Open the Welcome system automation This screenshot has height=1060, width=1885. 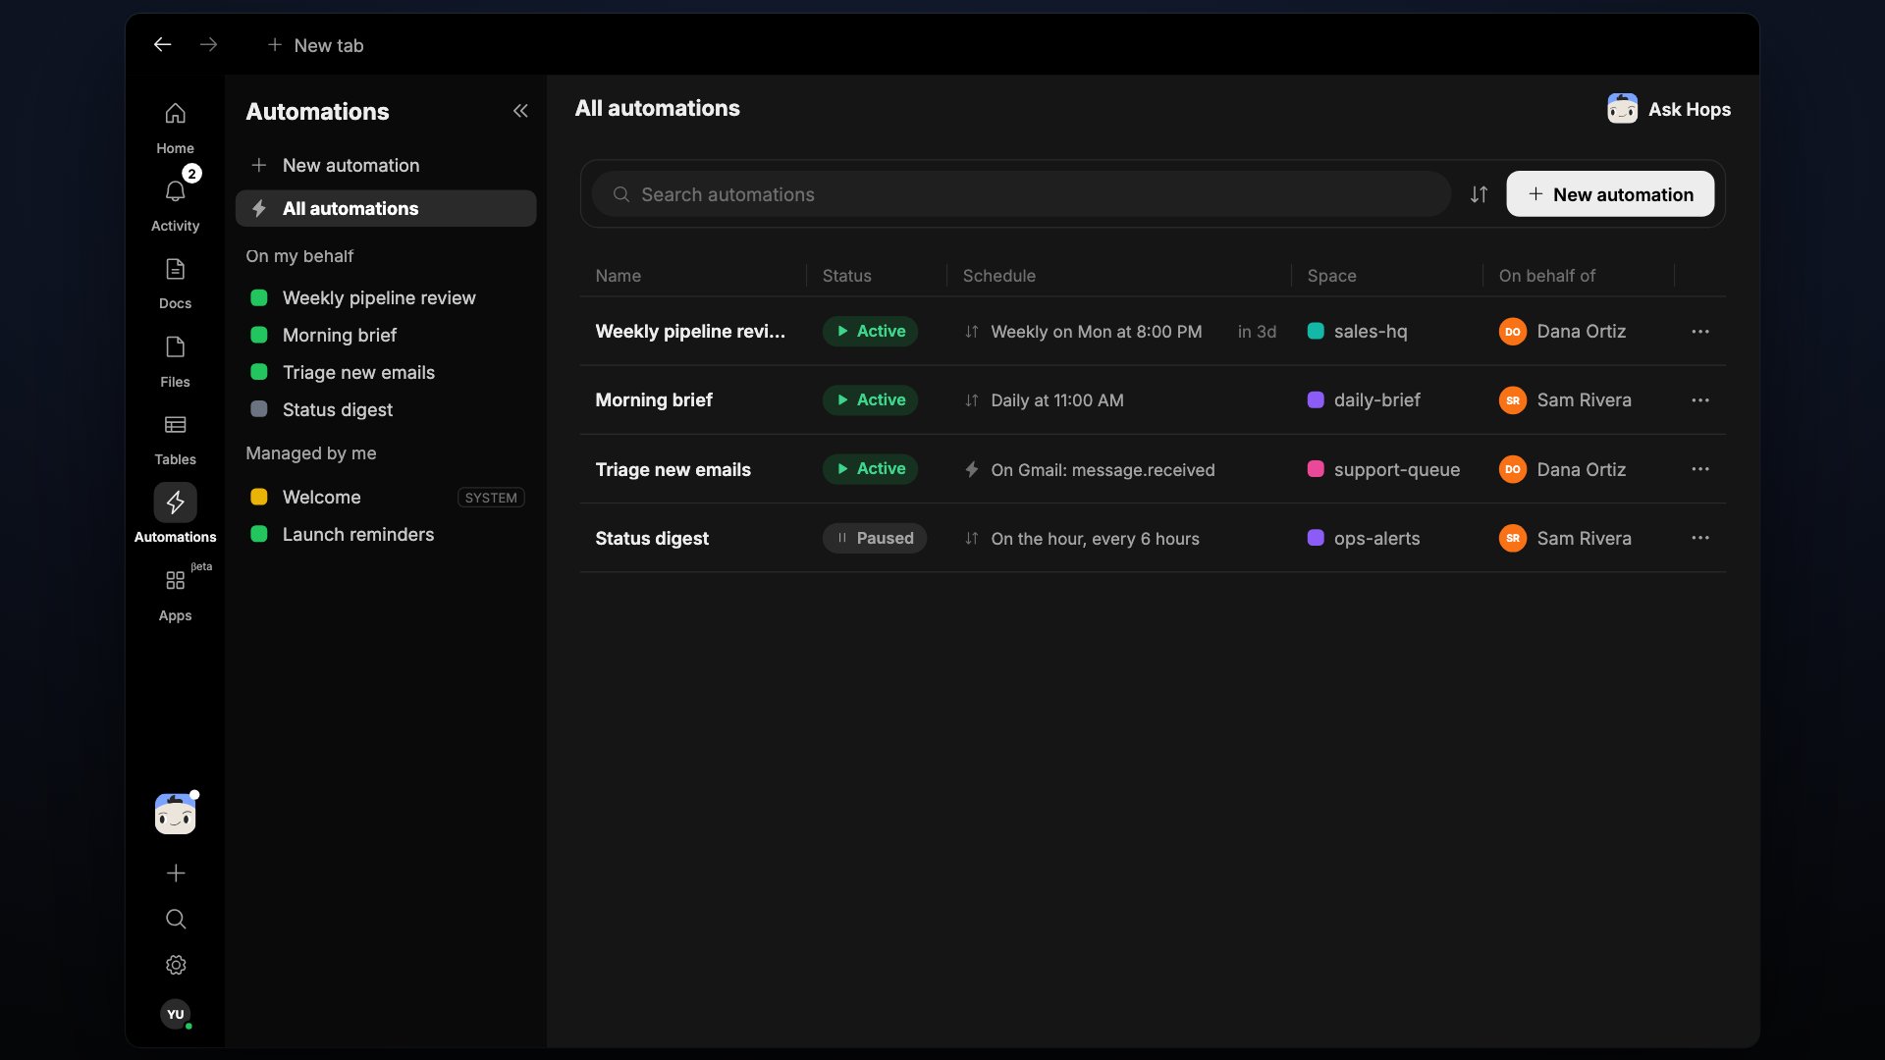386,498
